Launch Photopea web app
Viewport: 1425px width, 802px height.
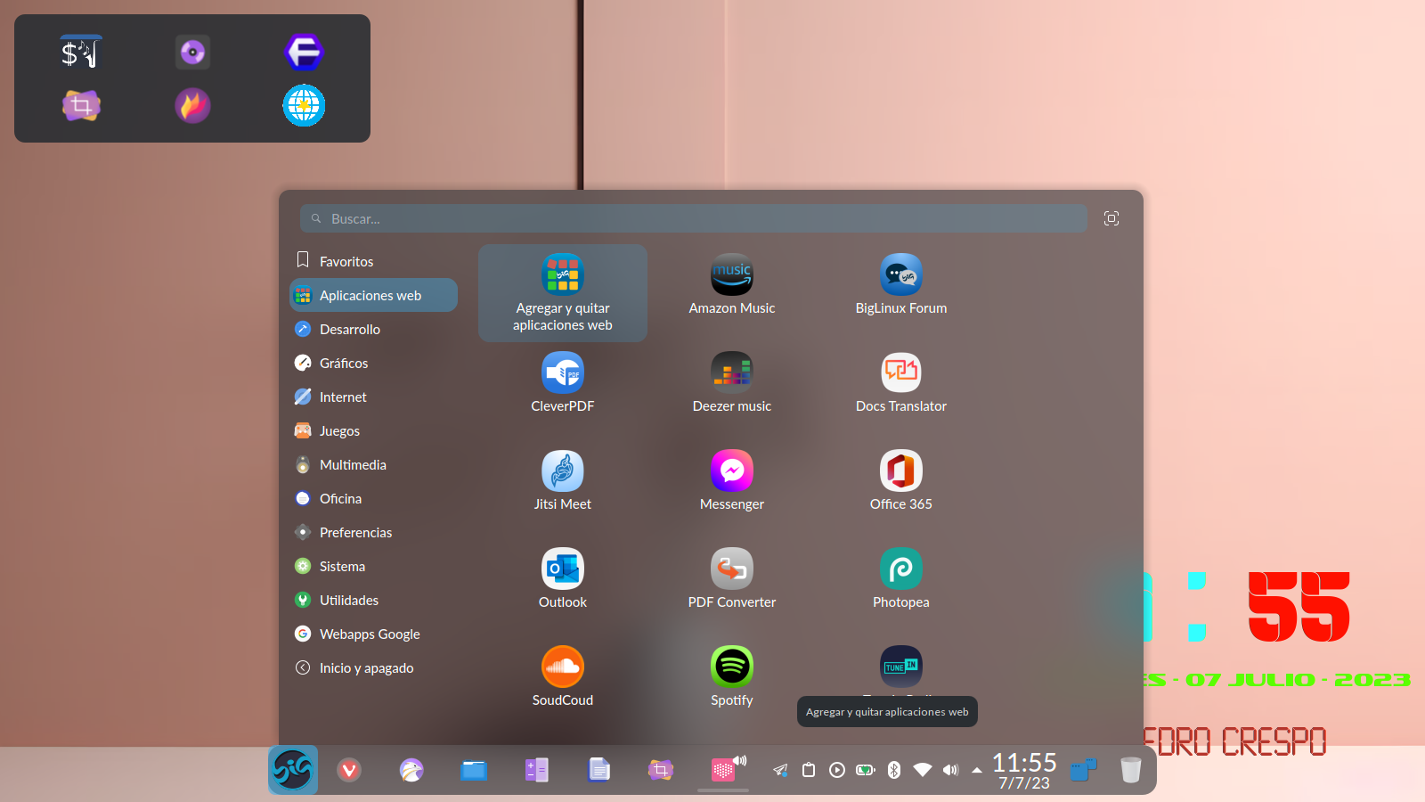coord(901,579)
